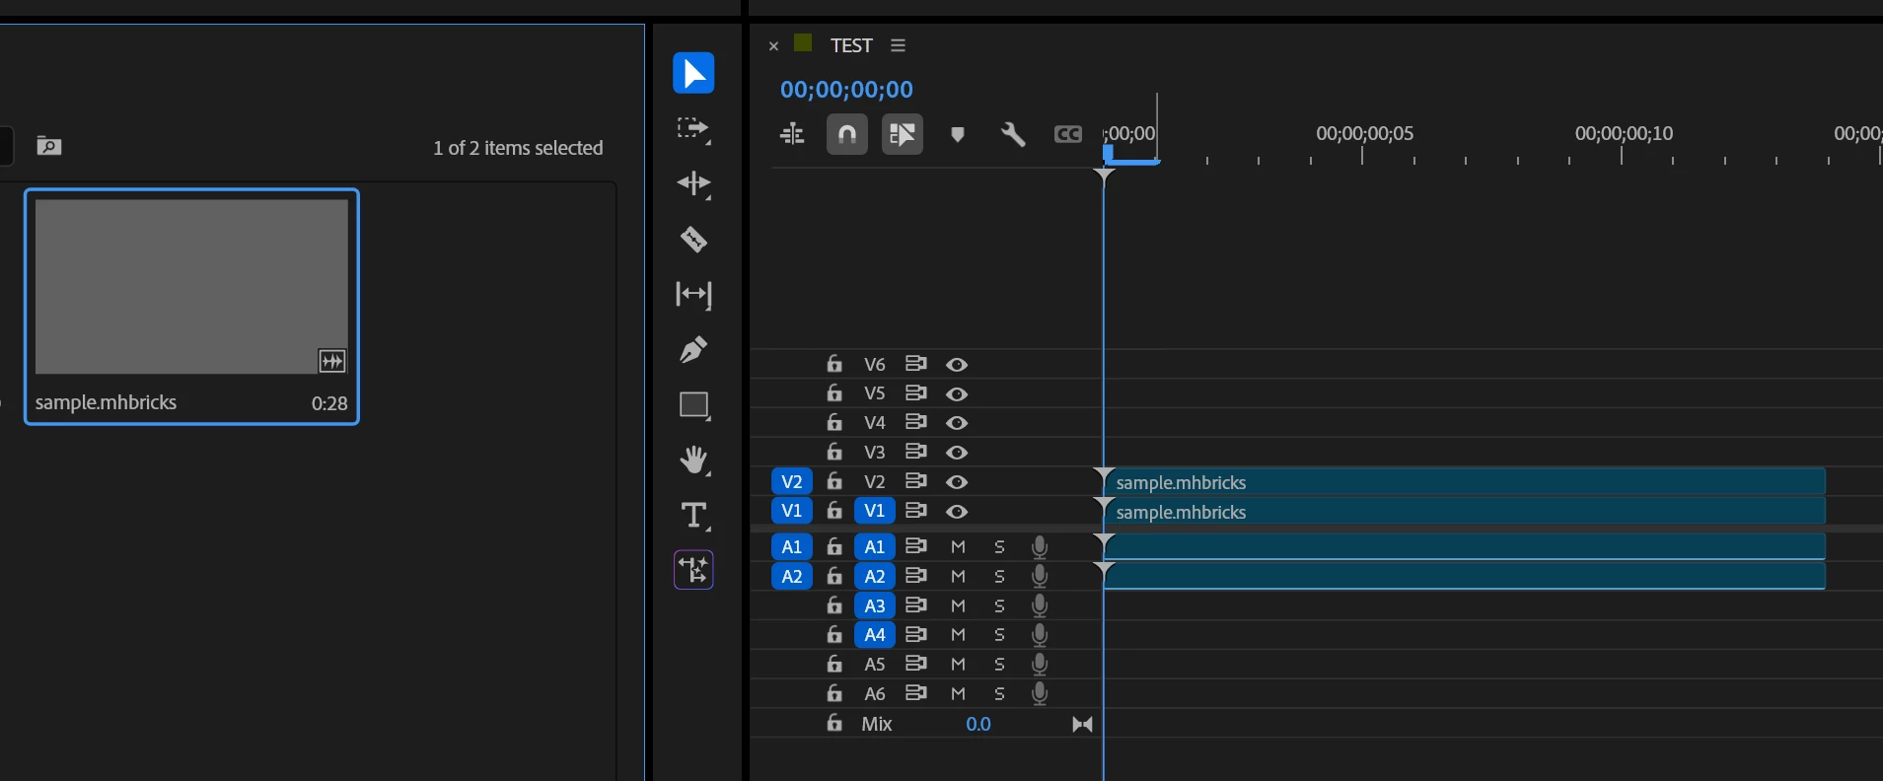The image size is (1883, 781).
Task: Click the Mix volume value 0.0
Action: [x=978, y=724]
